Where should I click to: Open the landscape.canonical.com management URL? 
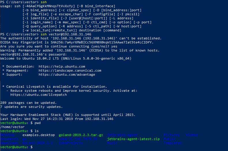[x=70, y=70]
